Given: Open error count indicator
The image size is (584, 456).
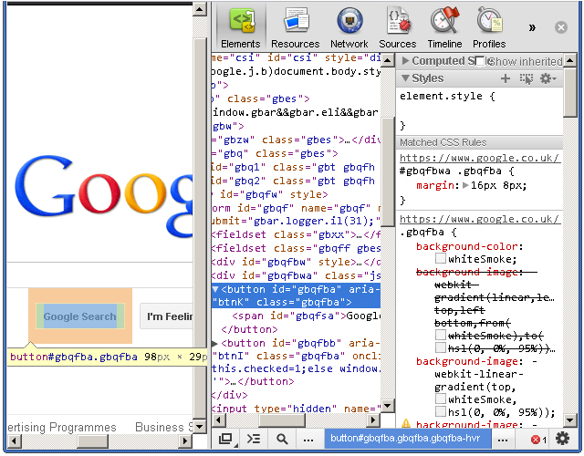Looking at the screenshot, I should pyautogui.click(x=539, y=440).
